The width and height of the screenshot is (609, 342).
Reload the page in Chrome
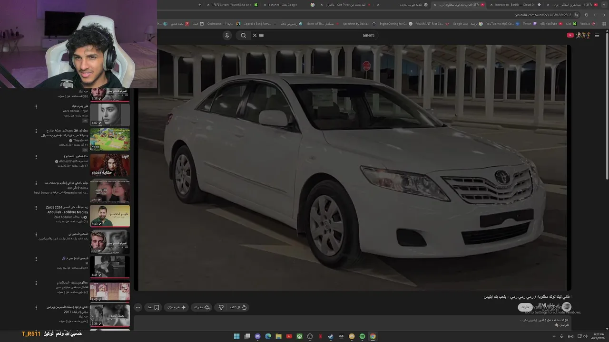pos(587,15)
